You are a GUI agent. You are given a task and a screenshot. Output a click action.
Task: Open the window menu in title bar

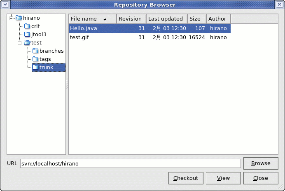[x=5, y=5]
